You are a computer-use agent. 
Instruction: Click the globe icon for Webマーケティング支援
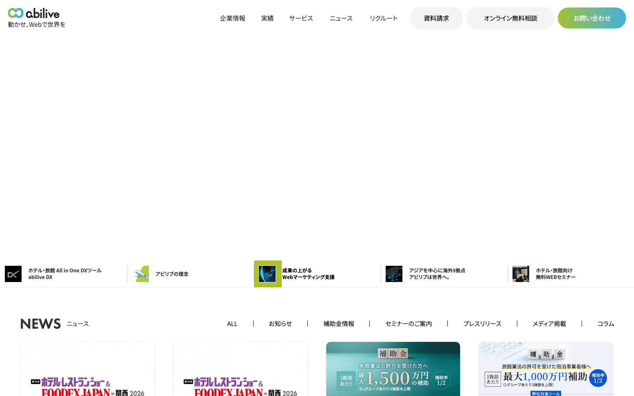tap(267, 274)
